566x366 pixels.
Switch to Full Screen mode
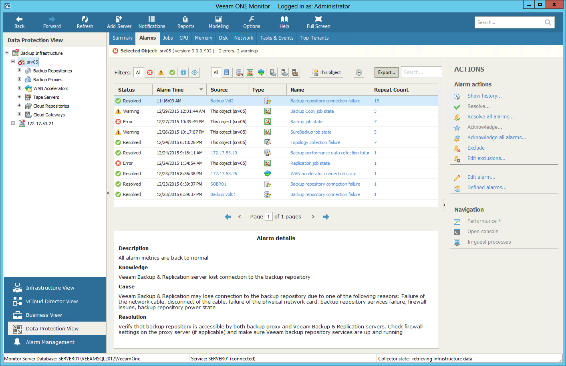click(x=318, y=22)
